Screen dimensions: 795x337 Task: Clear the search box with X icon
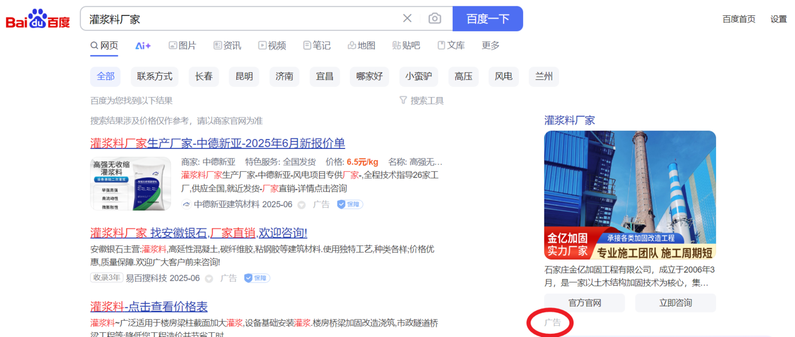click(407, 19)
